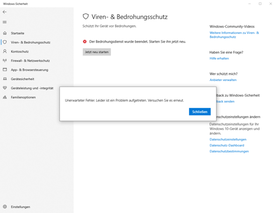
Task: Click the App- & Browsersteuerung window icon
Action: click(5, 69)
